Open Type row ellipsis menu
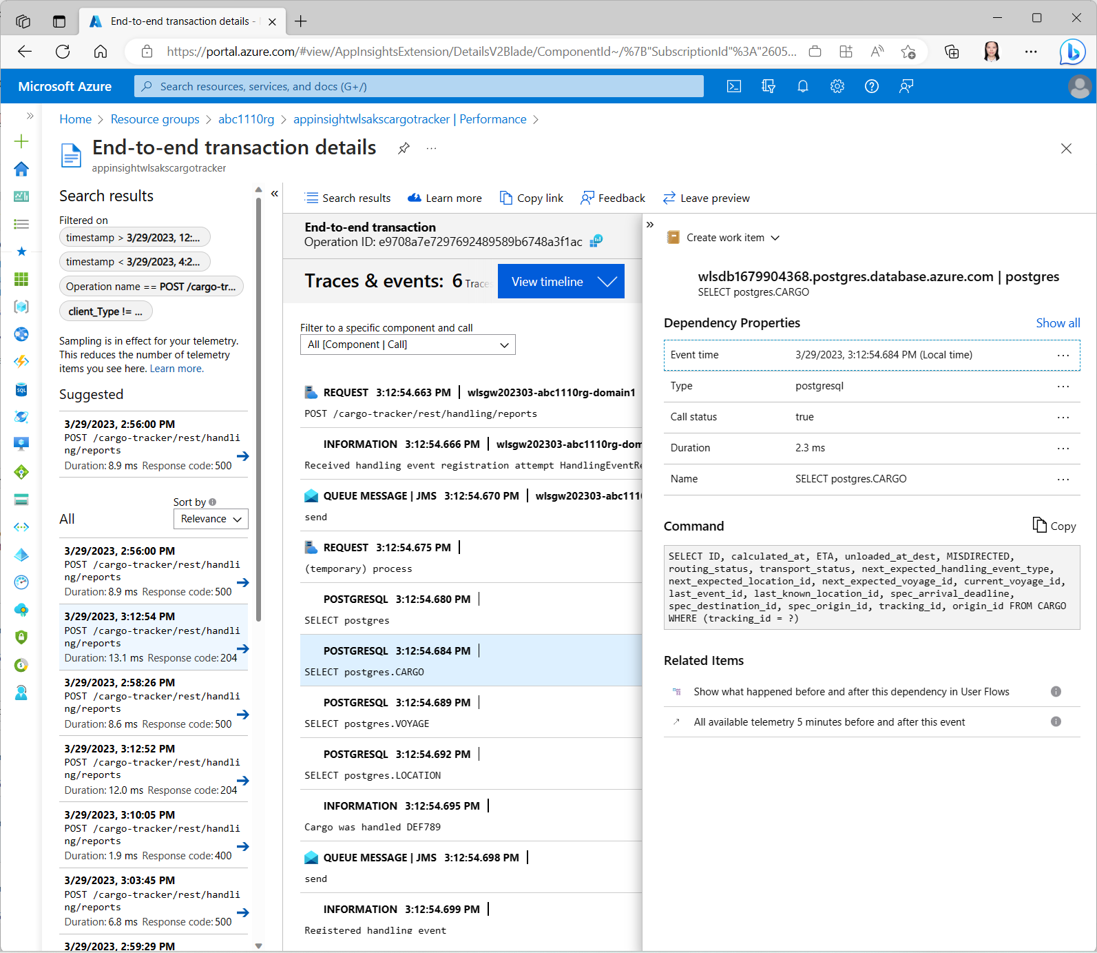The image size is (1097, 953). (1063, 387)
